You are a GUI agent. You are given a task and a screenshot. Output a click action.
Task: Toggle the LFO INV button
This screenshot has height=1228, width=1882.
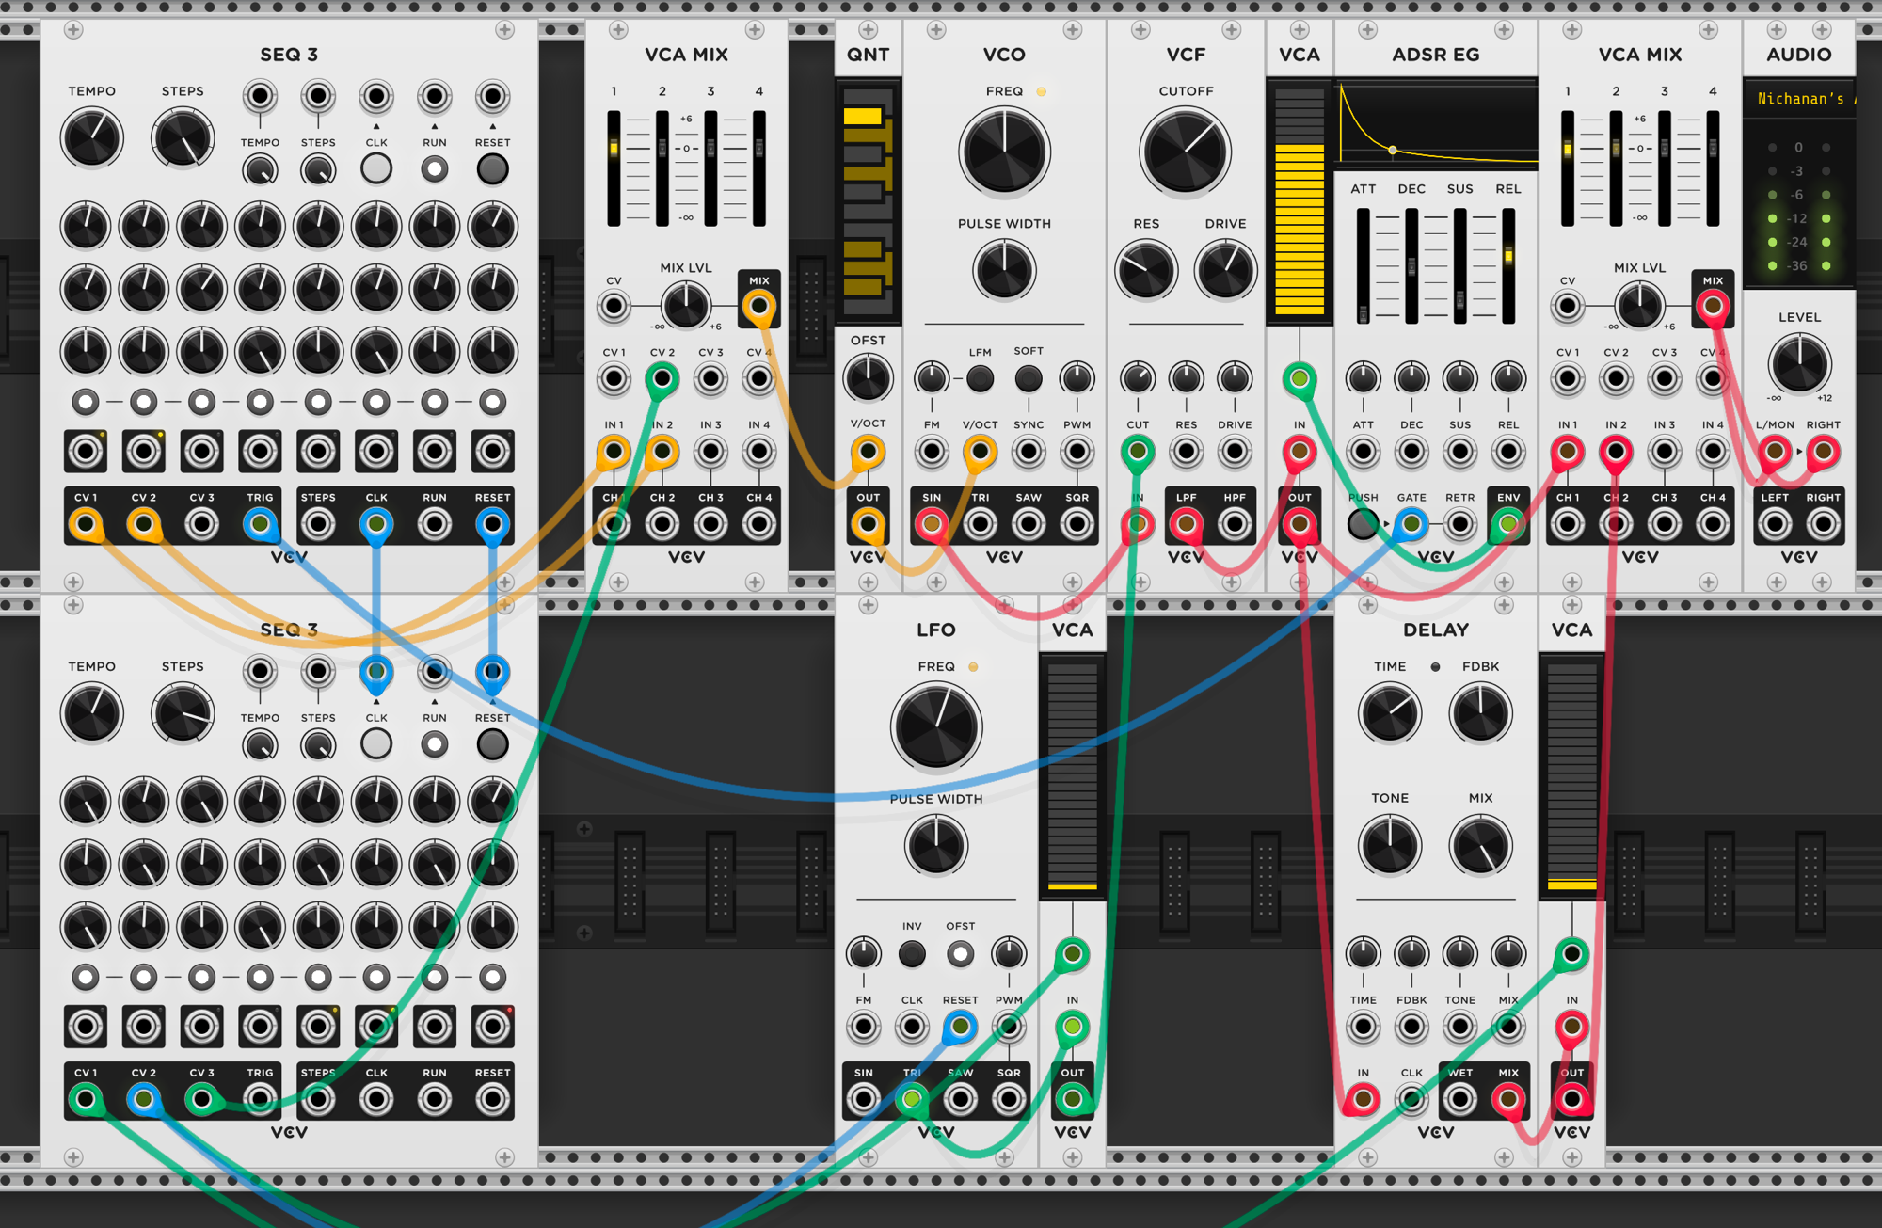pos(912,954)
